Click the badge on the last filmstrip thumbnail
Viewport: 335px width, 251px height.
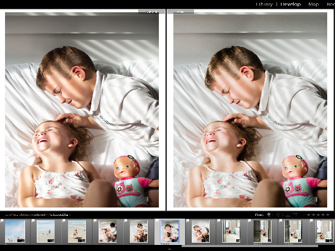click(x=331, y=240)
